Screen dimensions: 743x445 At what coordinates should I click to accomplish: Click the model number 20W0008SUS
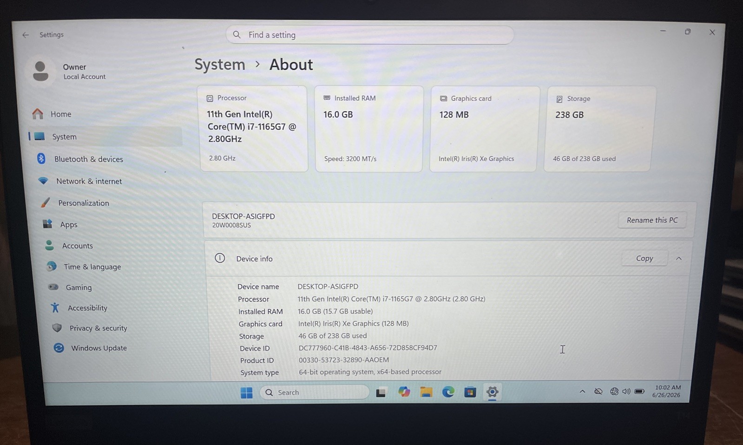point(231,225)
